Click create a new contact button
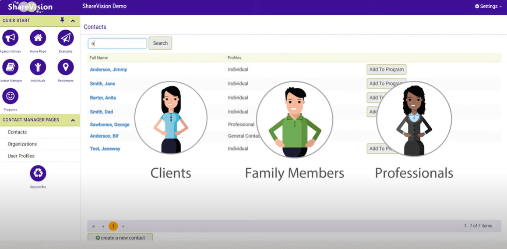 tap(120, 238)
